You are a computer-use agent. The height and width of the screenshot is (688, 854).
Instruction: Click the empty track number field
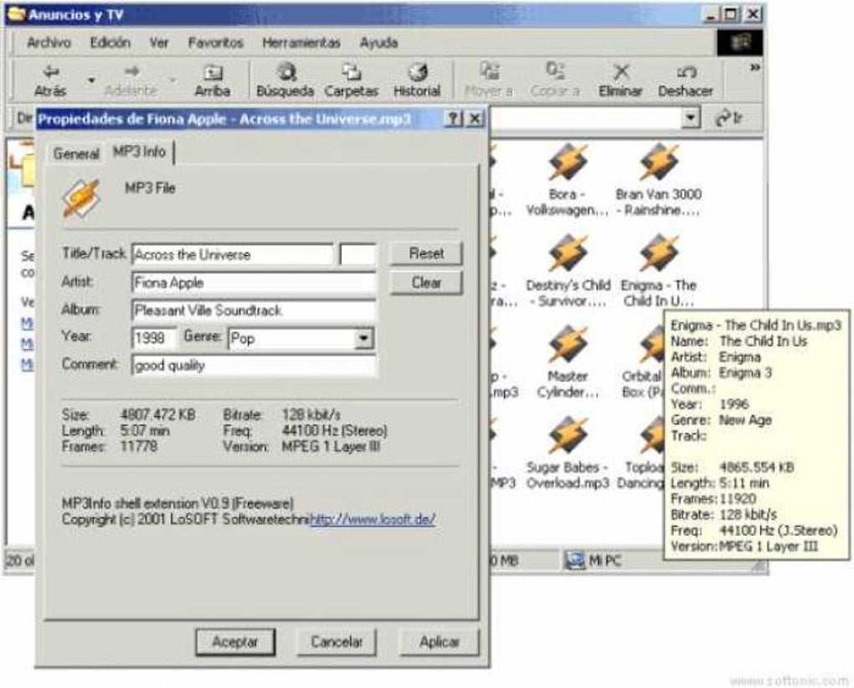point(358,254)
